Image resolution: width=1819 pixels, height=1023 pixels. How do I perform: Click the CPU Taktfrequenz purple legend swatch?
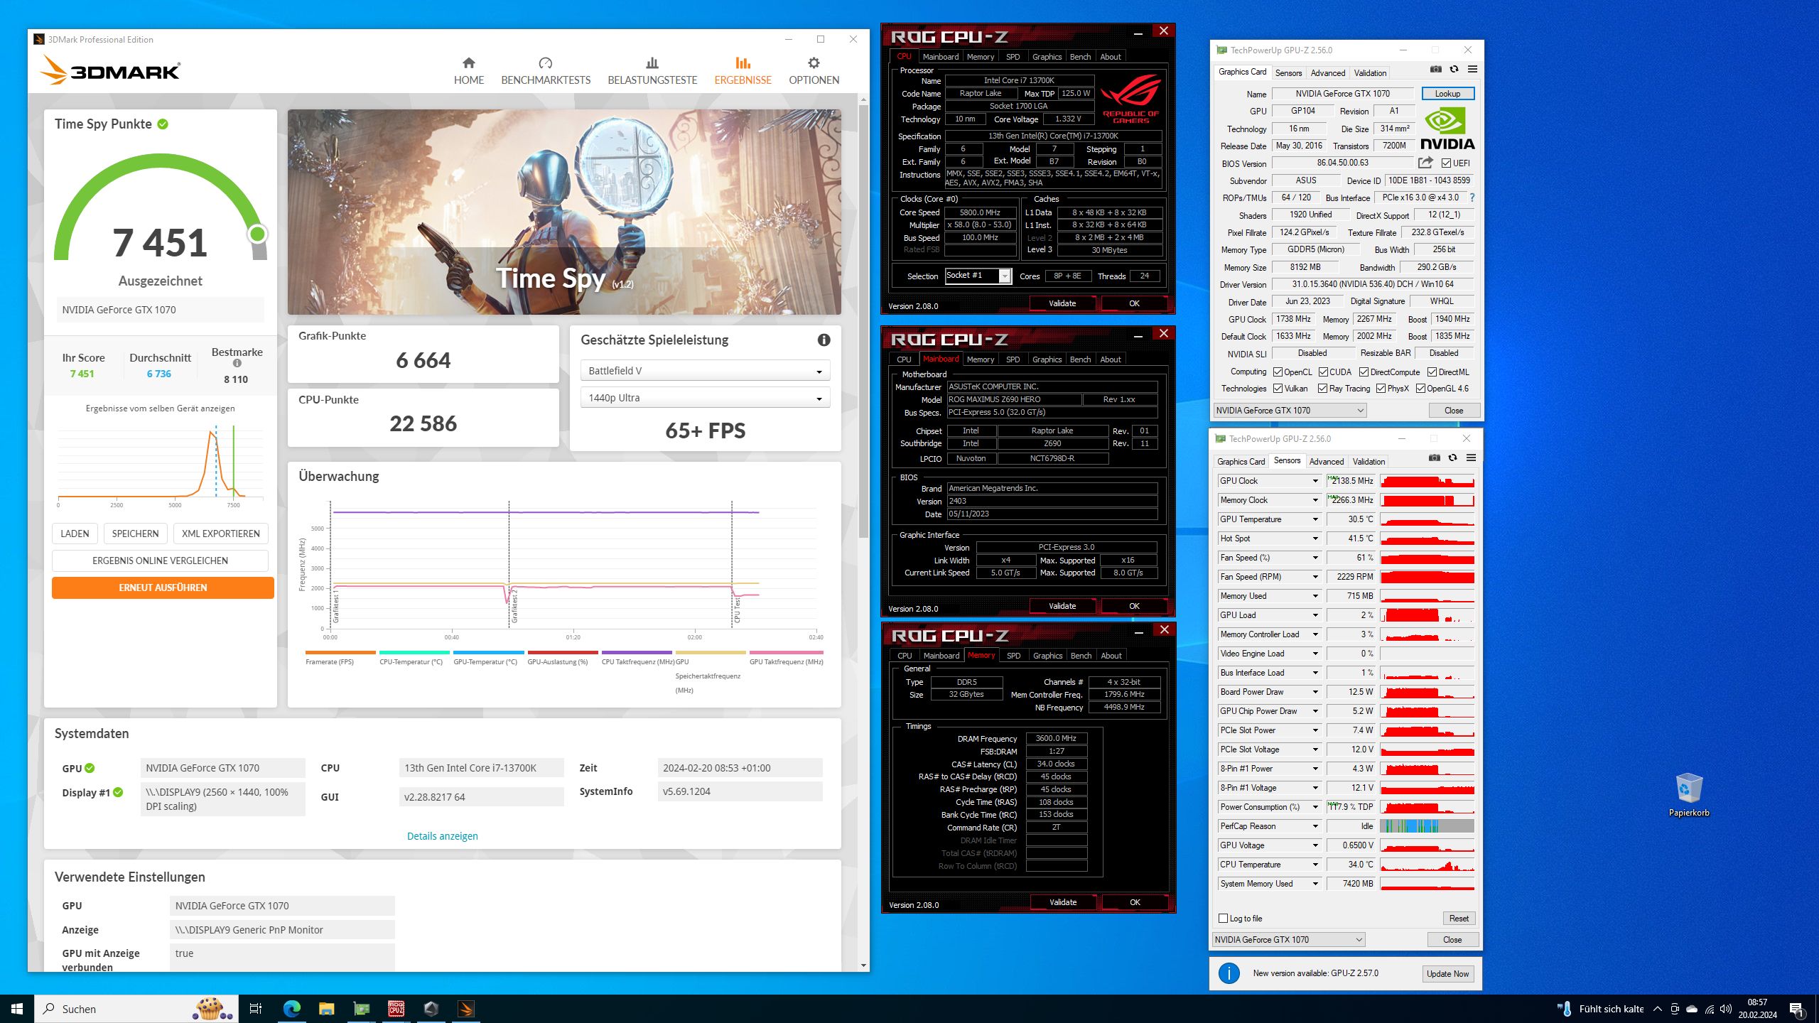(x=637, y=652)
